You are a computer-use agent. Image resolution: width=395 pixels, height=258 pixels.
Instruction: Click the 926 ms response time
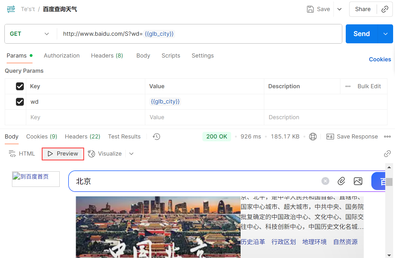251,137
